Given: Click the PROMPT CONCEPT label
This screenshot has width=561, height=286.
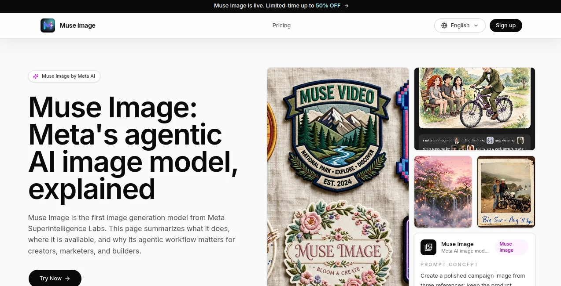Looking at the screenshot, I should pos(449,264).
